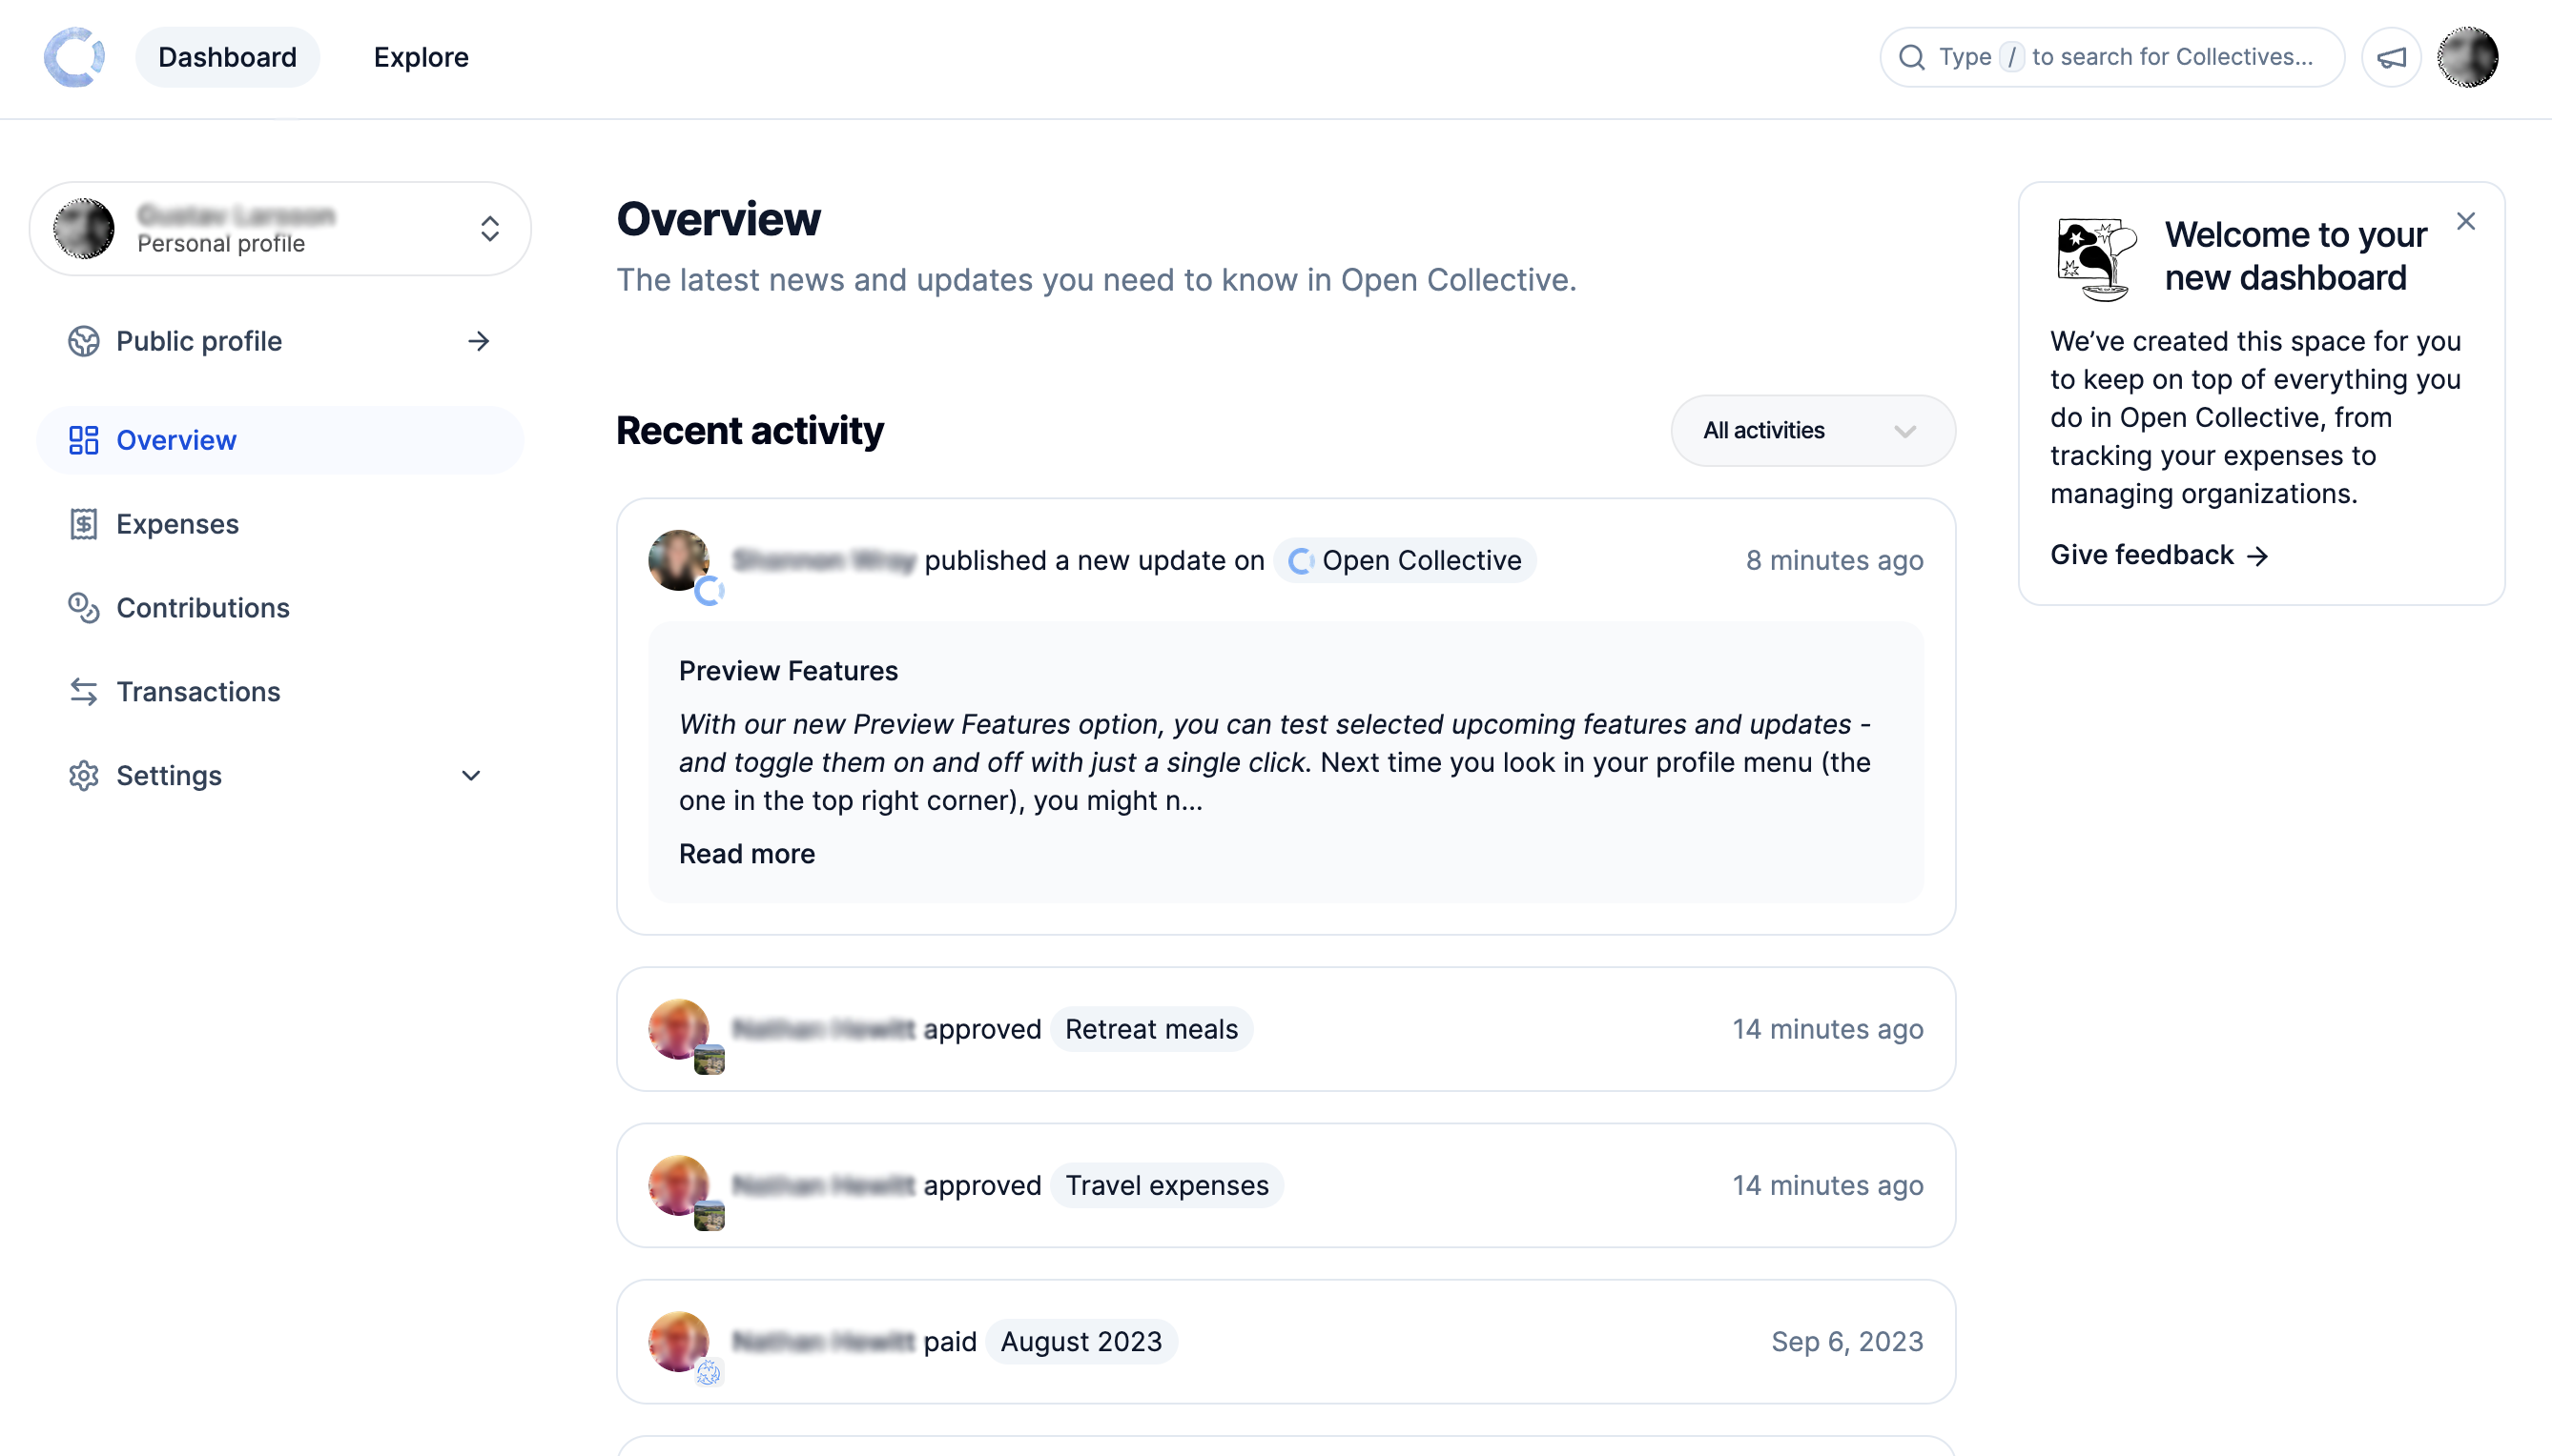Screen dimensions: 2552x1456
Task: Click the Give feedback link
Action: coord(2158,555)
